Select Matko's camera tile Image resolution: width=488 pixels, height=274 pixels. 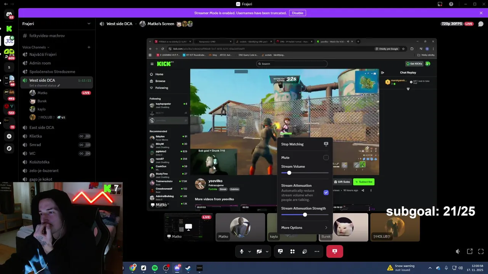[x=240, y=227]
